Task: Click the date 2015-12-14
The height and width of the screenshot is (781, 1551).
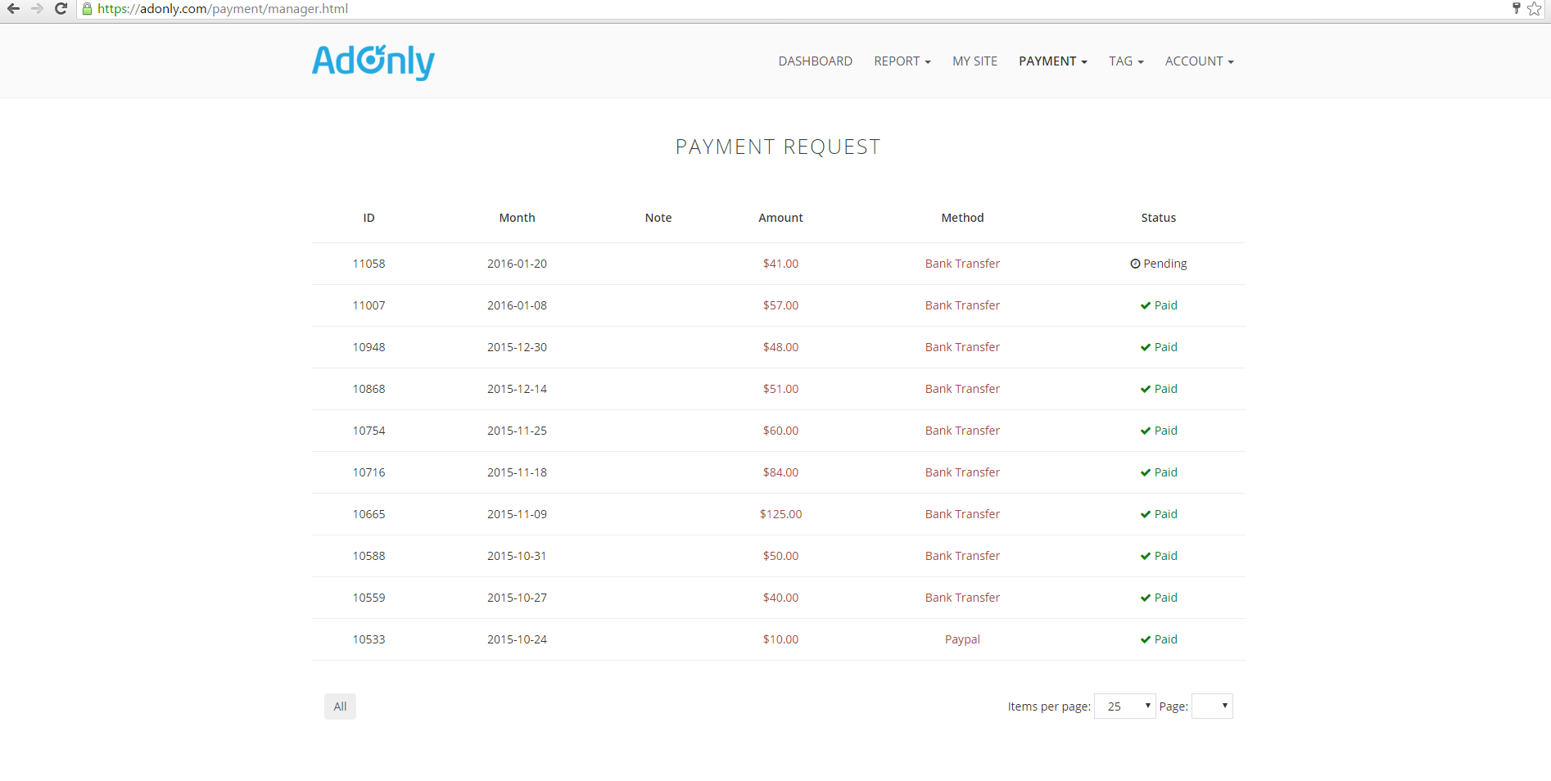Action: 518,389
